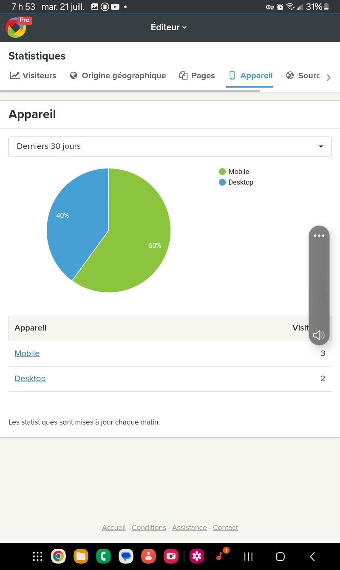Tap the speaker volume icon
This screenshot has height=570, width=340.
[319, 335]
